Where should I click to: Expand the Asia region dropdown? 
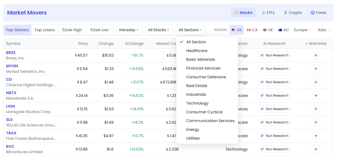(324, 30)
